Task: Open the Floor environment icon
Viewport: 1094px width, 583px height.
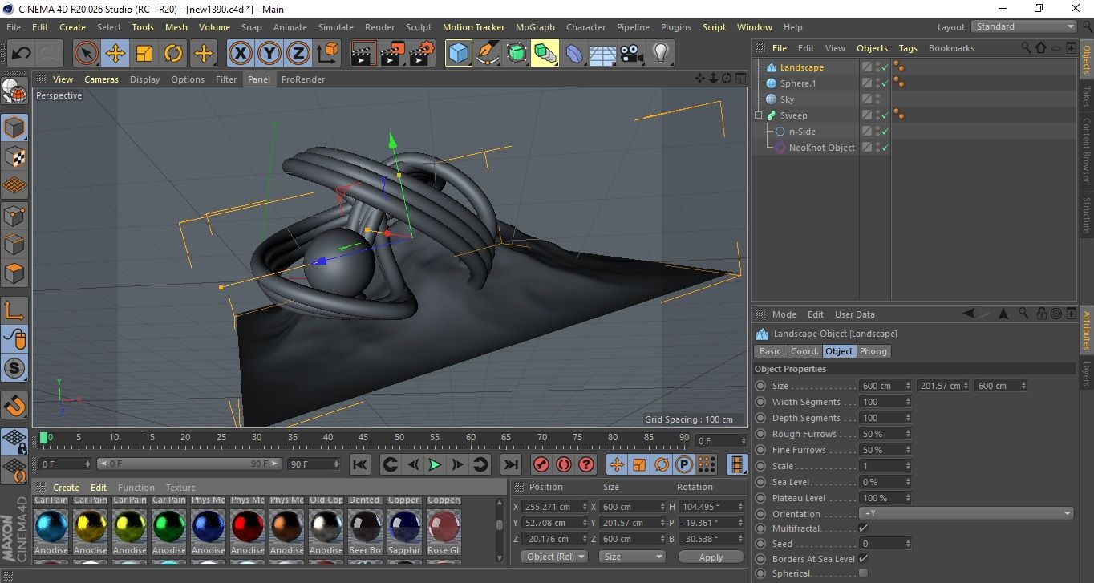Action: 602,54
